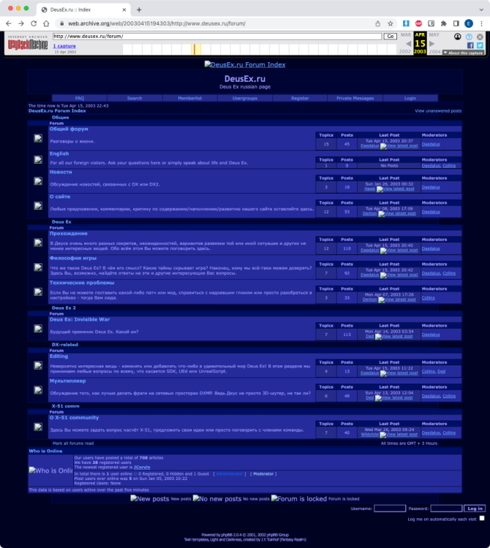Viewport: 490px width, 548px height.
Task: Open the FAQ menu item
Action: click(x=80, y=98)
